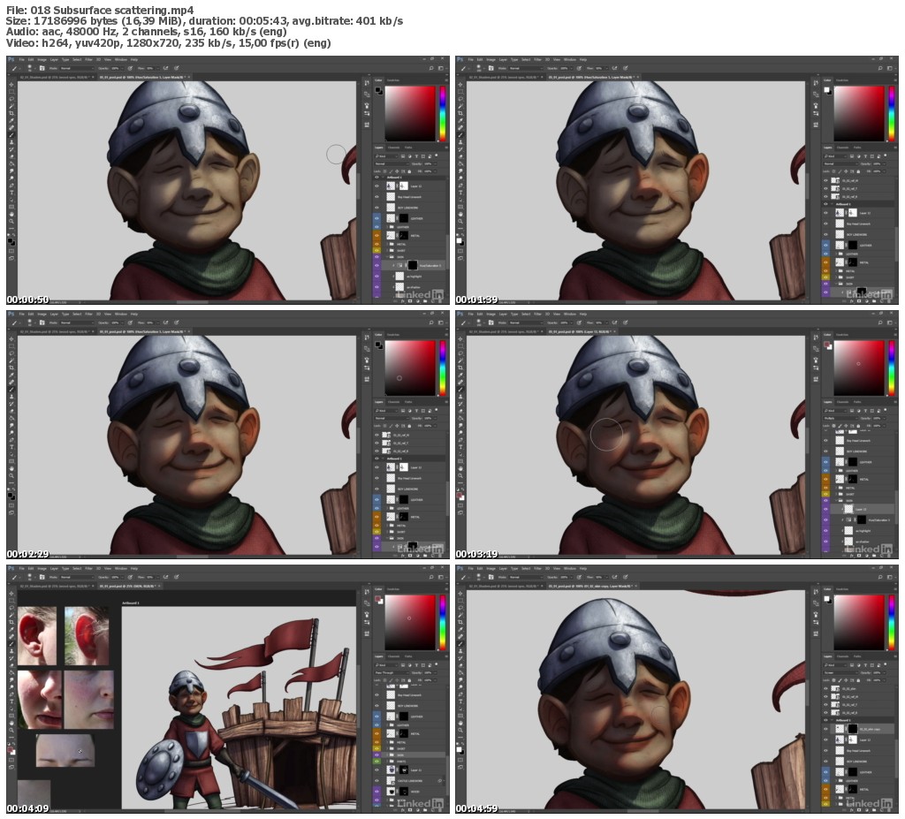Select the Magic Wand tool in the 00:04:09 frame

coord(11,615)
